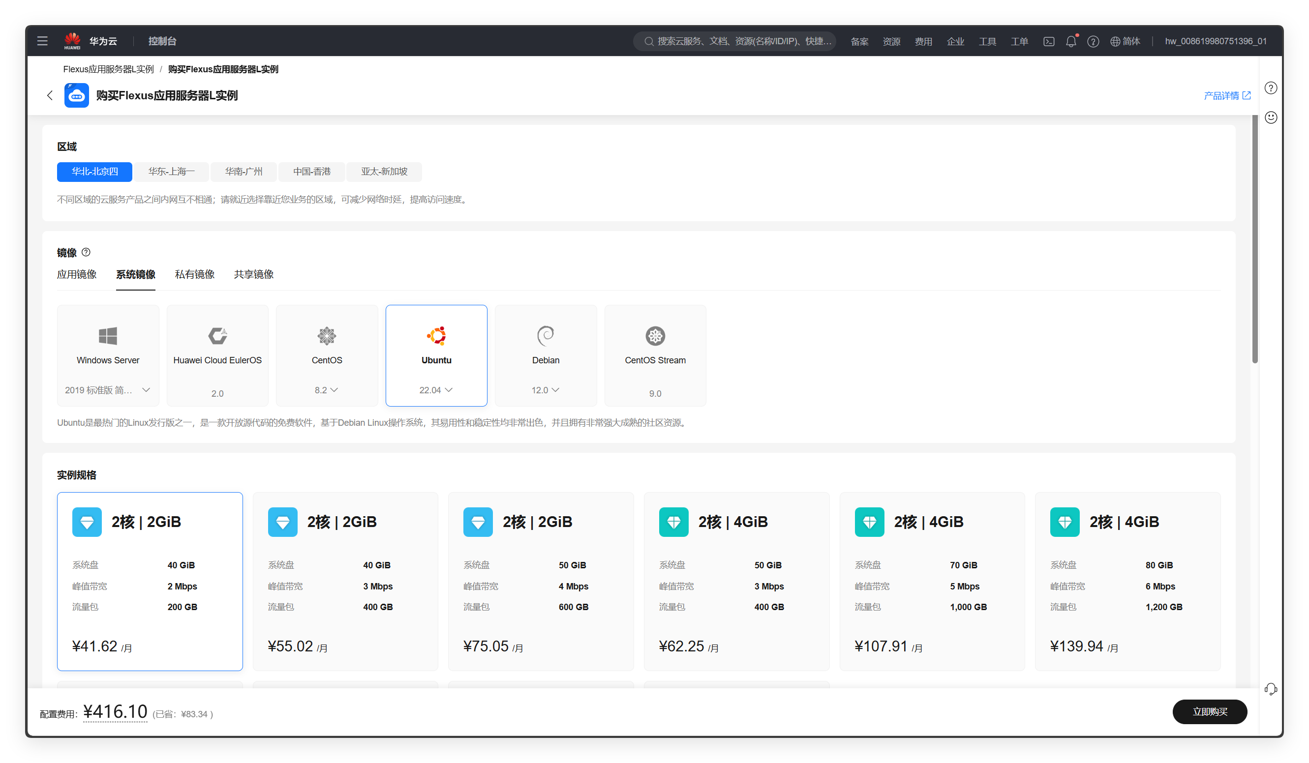Choose the 亚太-新加坡 region

point(384,172)
